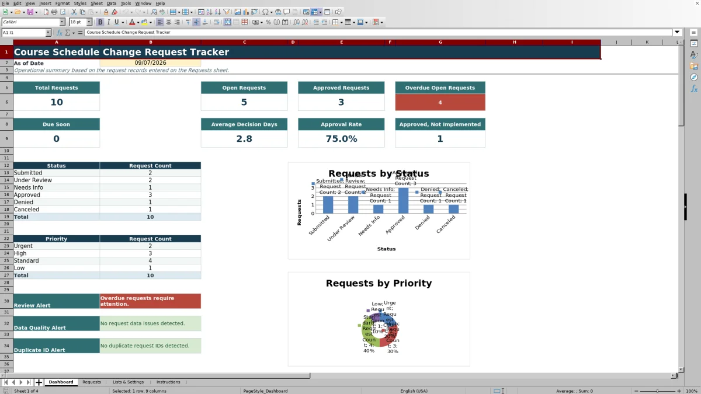The width and height of the screenshot is (701, 394).
Task: Click the background highlight color swatch
Action: (x=144, y=22)
